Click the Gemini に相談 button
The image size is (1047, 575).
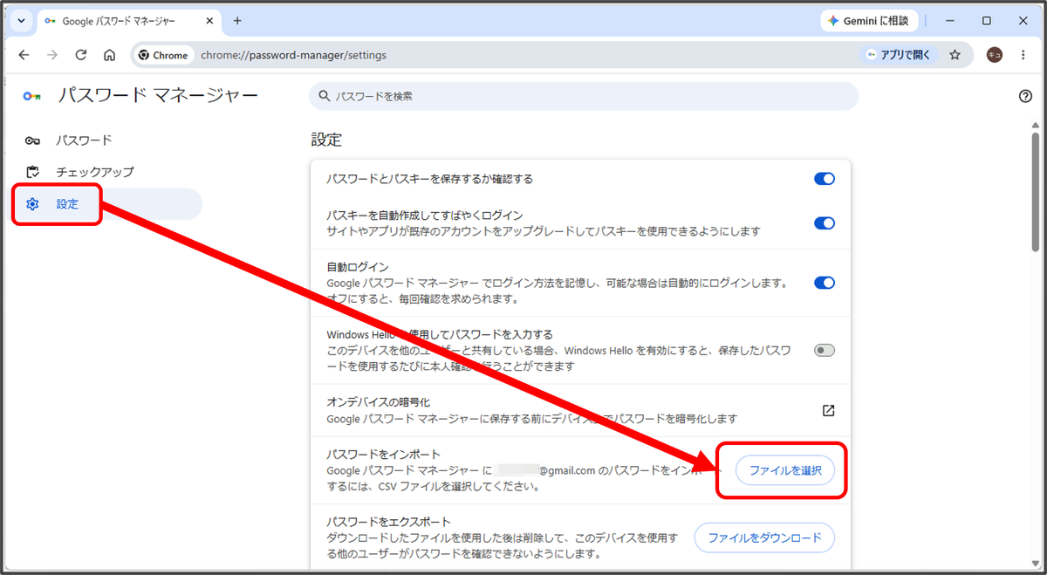coord(869,20)
